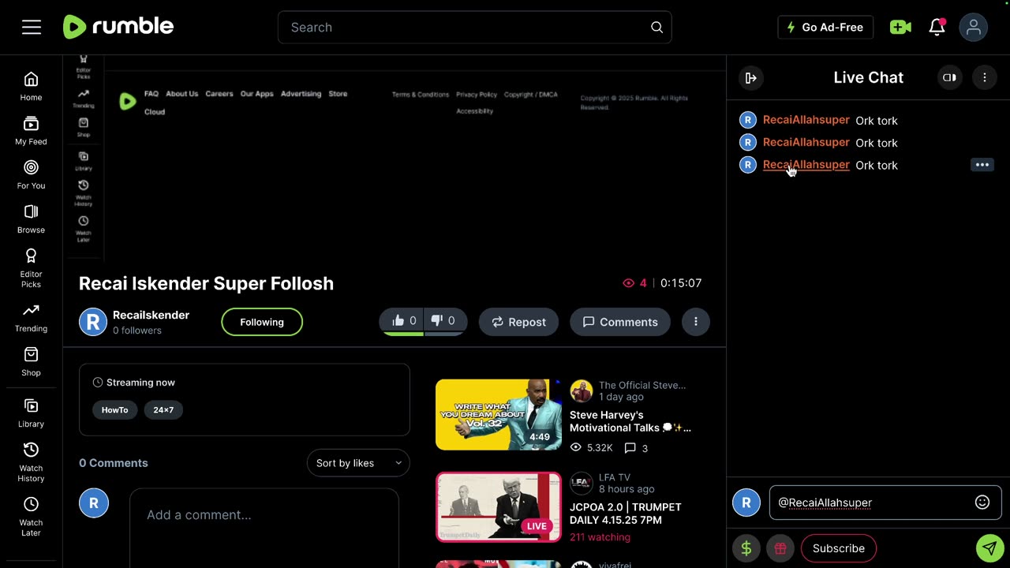The image size is (1010, 568).
Task: Click the LFA TV channel name
Action: pos(615,477)
